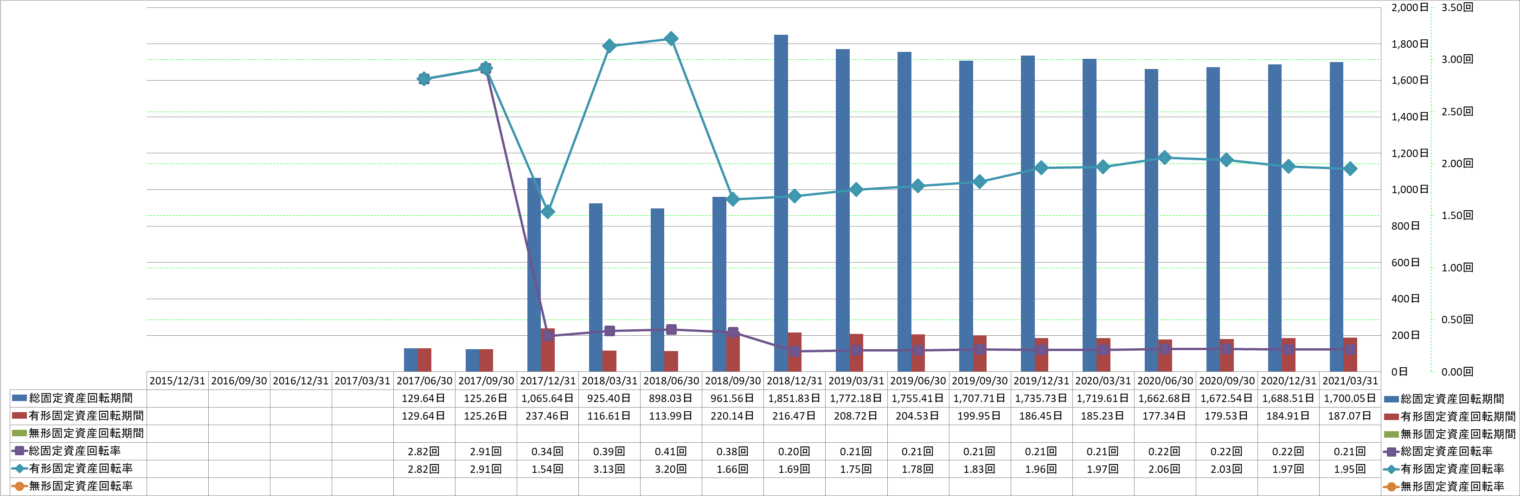This screenshot has width=1520, height=496.
Task: Select date header 2015/12/31
Action: click(x=177, y=381)
